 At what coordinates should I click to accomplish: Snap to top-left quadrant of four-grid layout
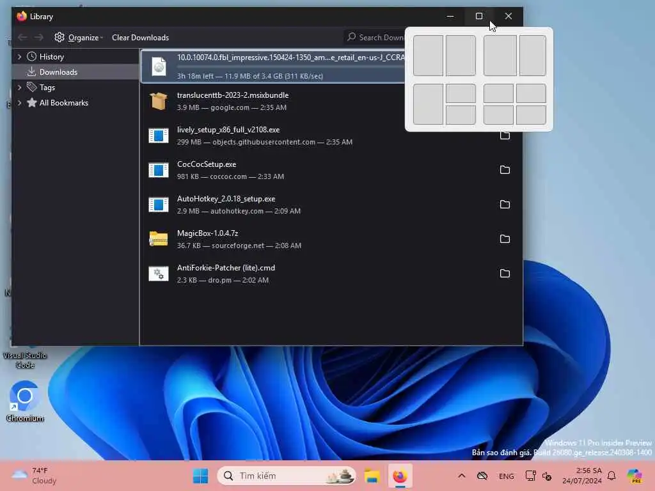(498, 93)
